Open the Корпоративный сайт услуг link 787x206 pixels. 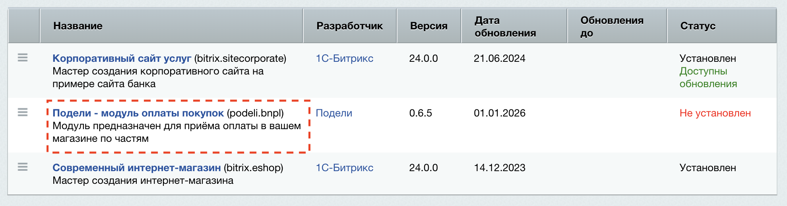click(122, 58)
